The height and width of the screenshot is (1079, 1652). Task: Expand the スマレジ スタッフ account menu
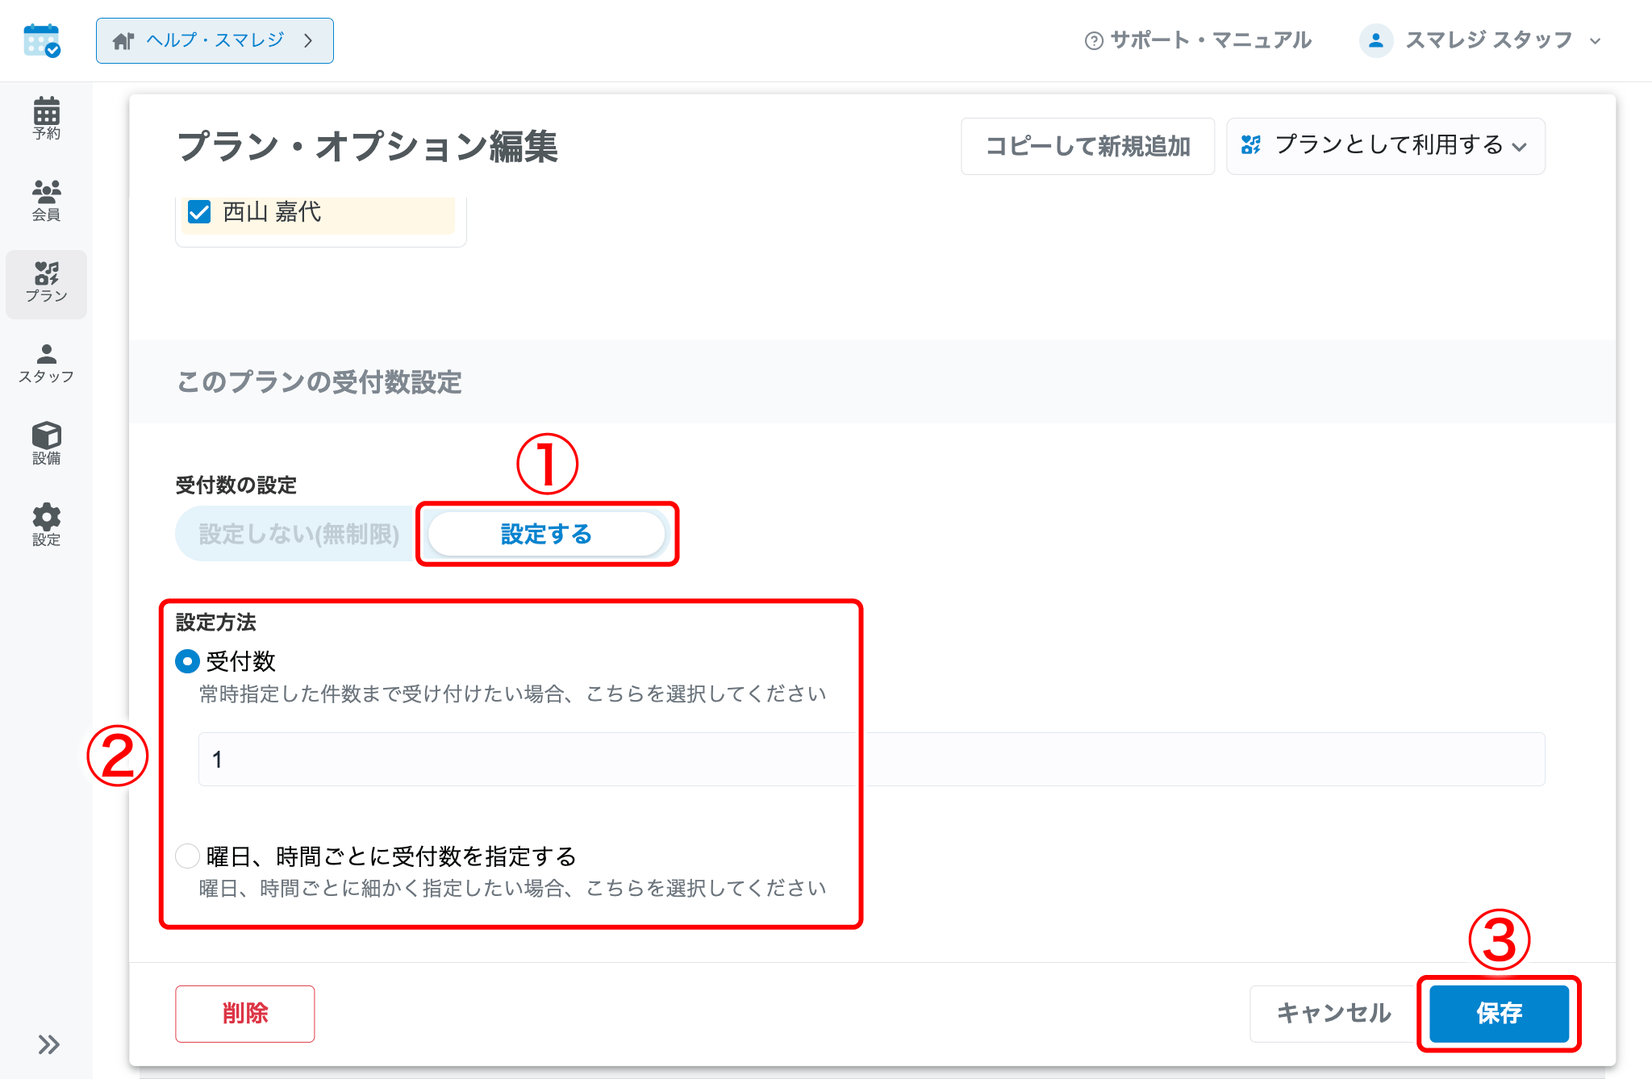1480,40
